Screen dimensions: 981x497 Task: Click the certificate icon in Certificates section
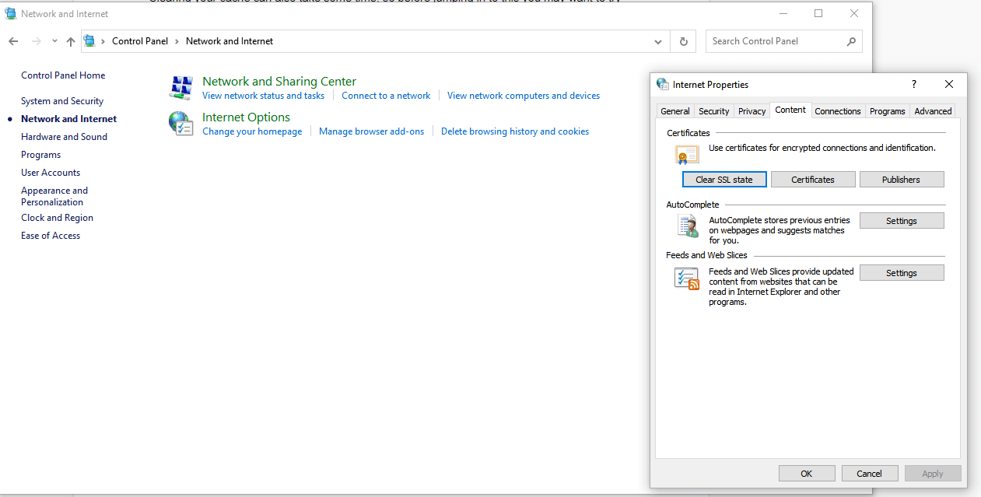[x=686, y=154]
